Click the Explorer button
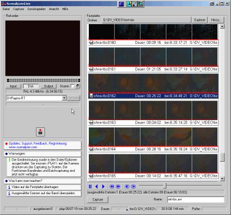 point(200,20)
